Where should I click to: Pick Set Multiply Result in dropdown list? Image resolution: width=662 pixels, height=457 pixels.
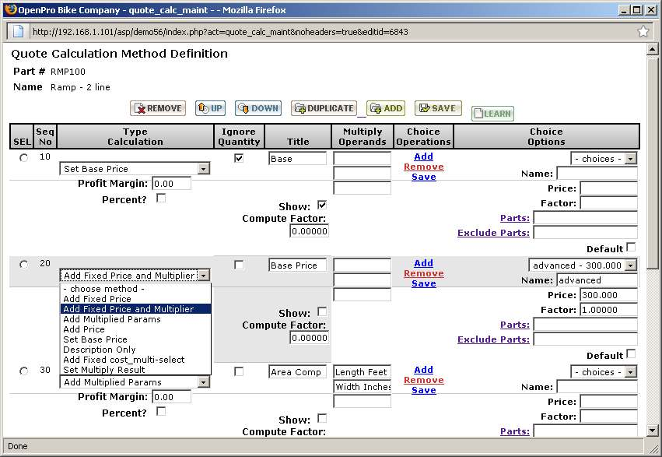103,370
